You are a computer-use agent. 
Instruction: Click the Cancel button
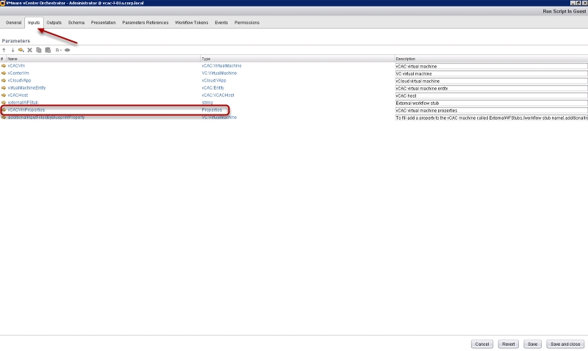[482, 344]
